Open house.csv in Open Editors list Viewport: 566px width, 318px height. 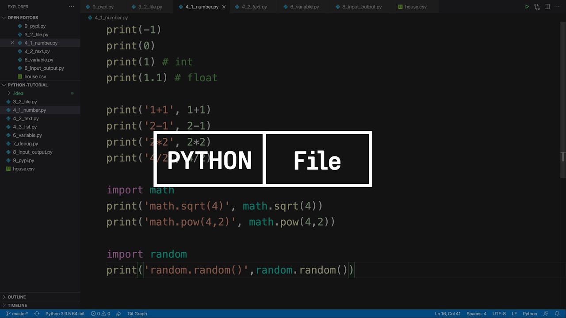click(x=40, y=76)
